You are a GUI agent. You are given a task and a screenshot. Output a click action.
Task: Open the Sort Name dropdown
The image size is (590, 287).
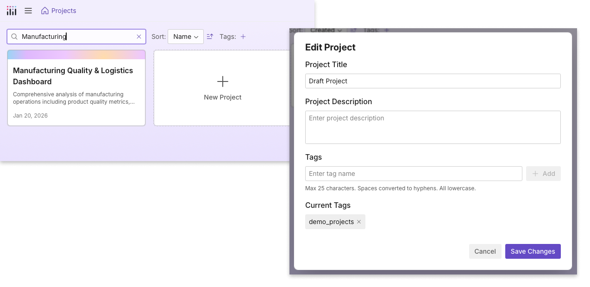(186, 37)
